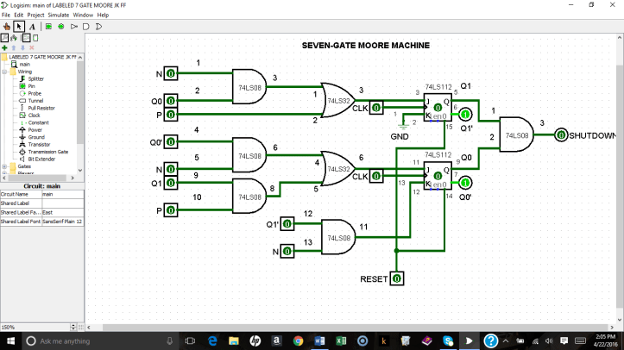Viewport: 624px width, 350px height.
Task: Open the Simulate menu
Action: pyautogui.click(x=59, y=15)
